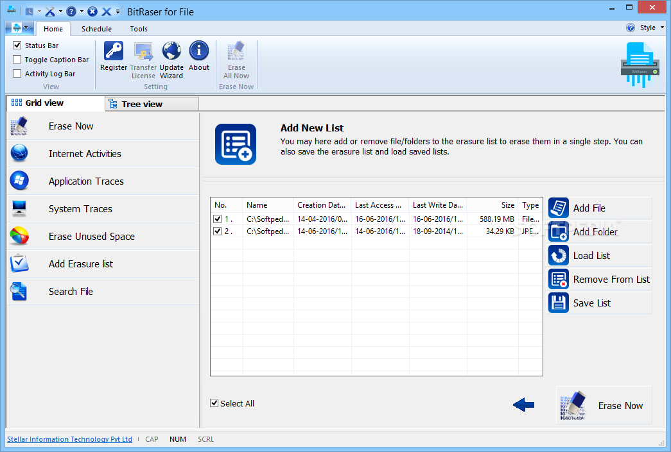Screen dimensions: 671x452
Task: Open the application menu button dropdown
Action: (x=20, y=28)
